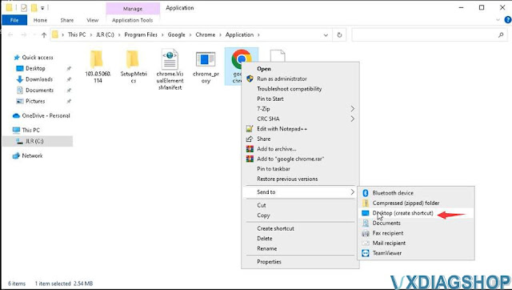The image size is (512, 290).
Task: Click Google in the address path
Action: [176, 34]
